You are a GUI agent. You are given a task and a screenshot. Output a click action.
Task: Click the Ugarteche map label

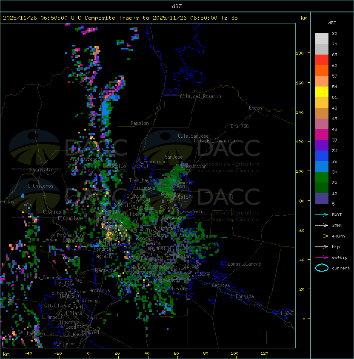pos(105,270)
